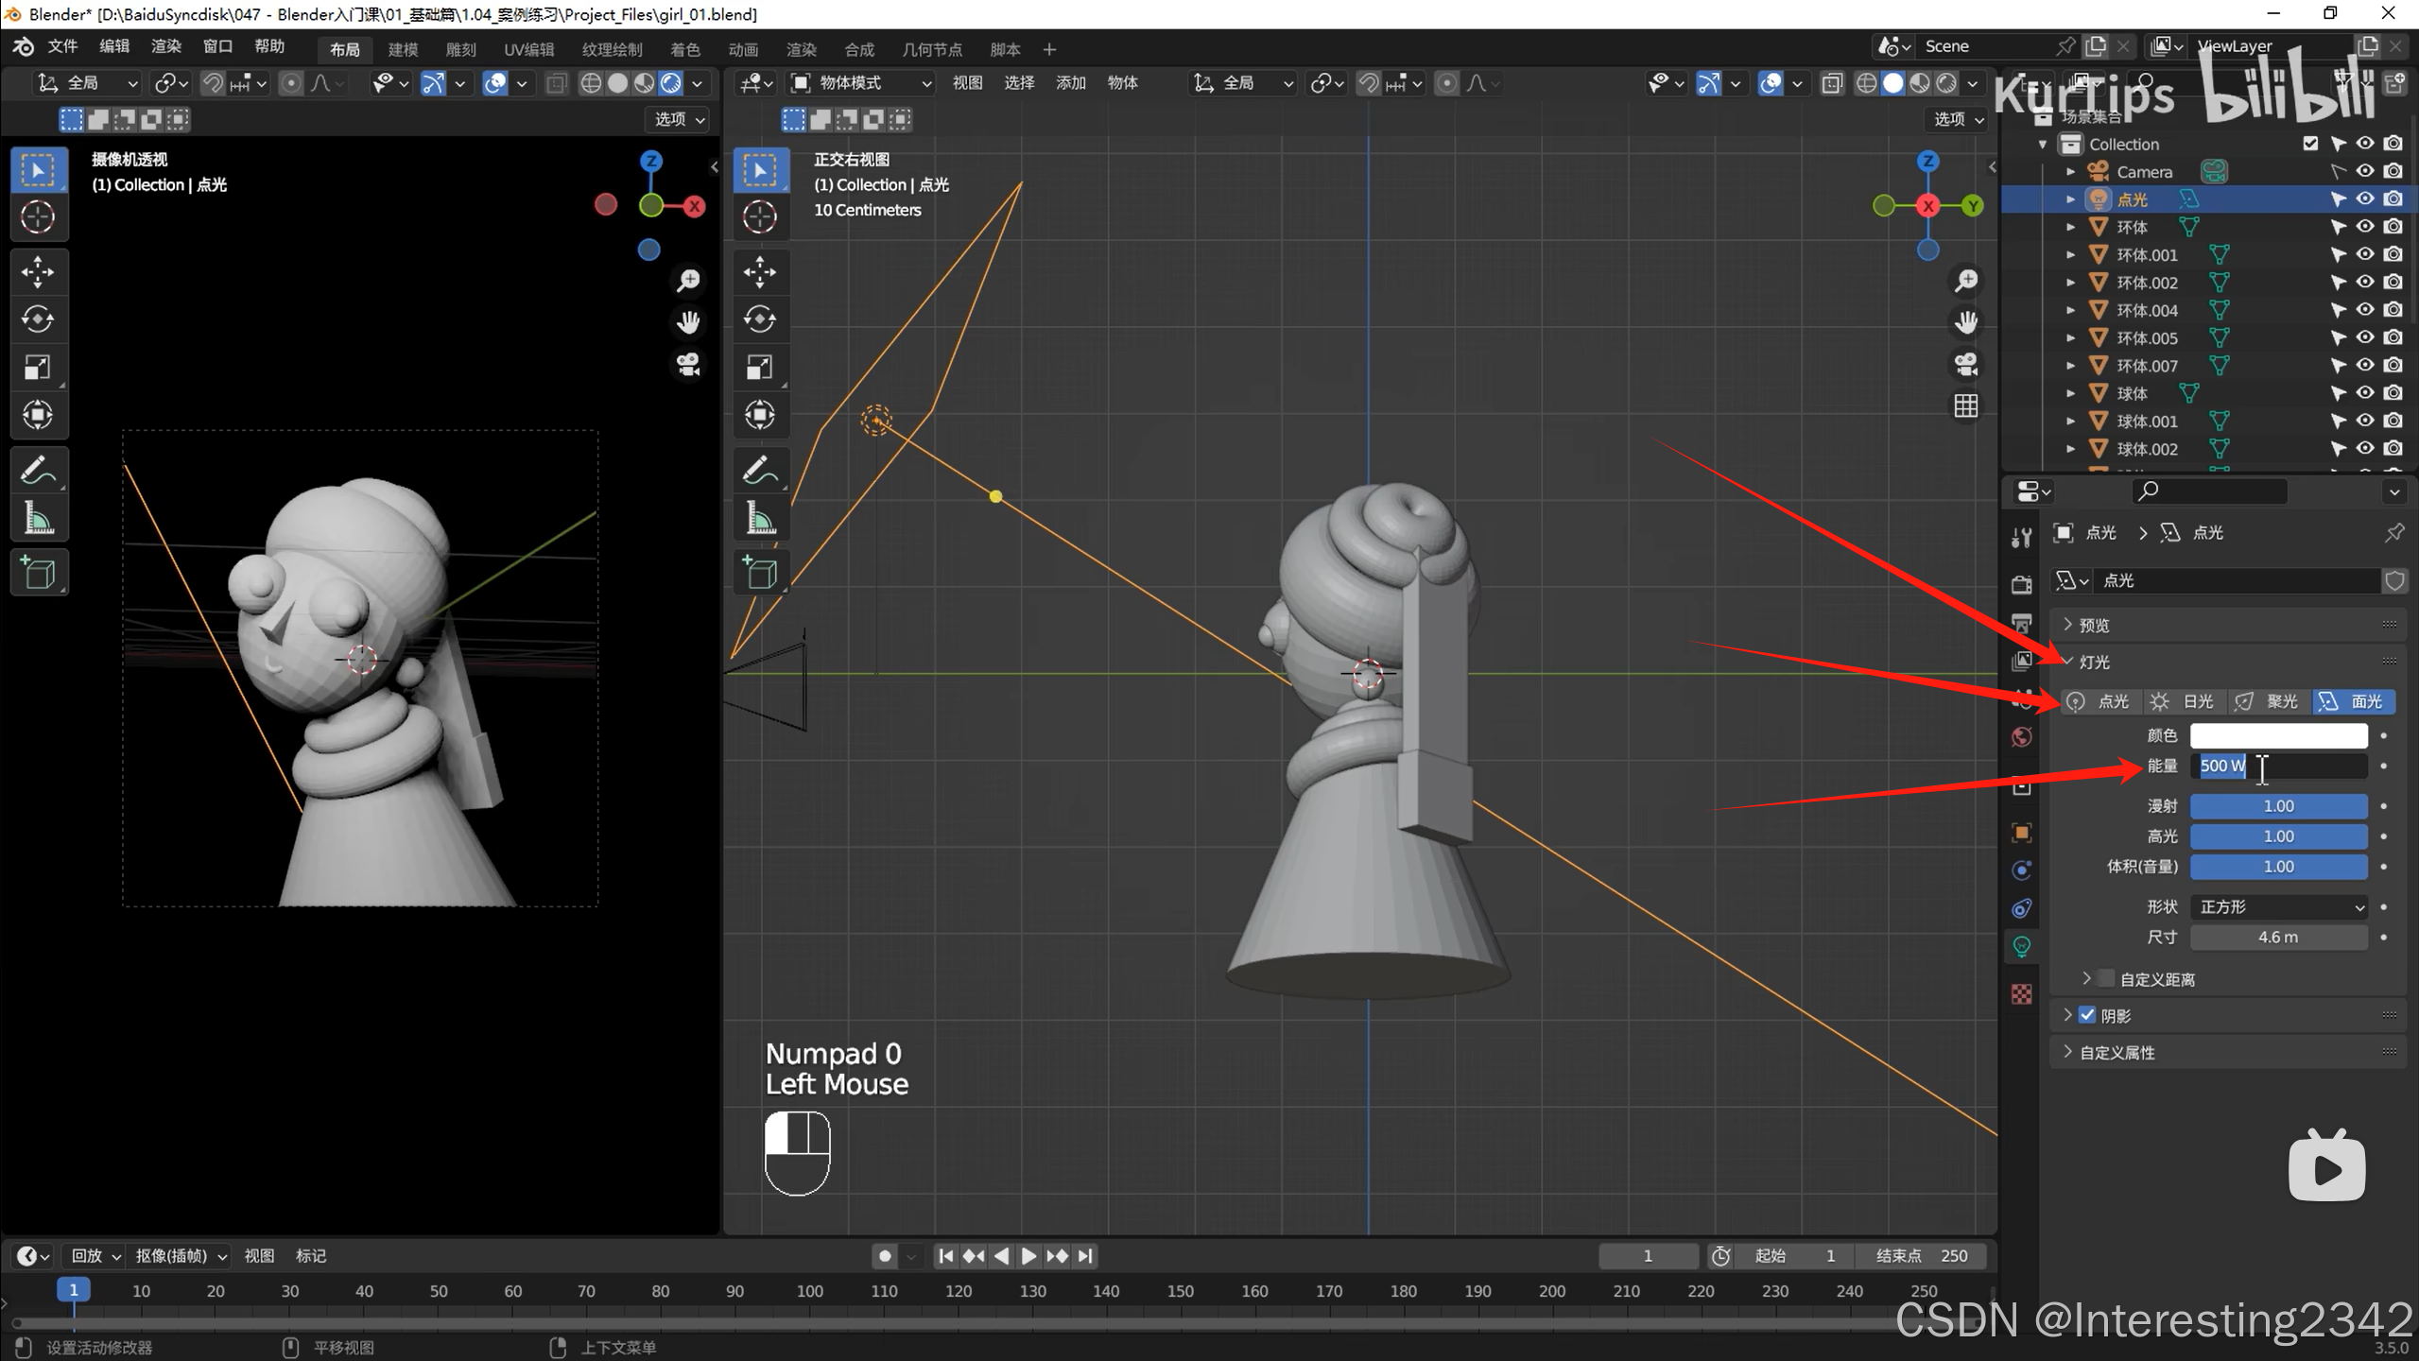Open the 文件 menu

62,46
